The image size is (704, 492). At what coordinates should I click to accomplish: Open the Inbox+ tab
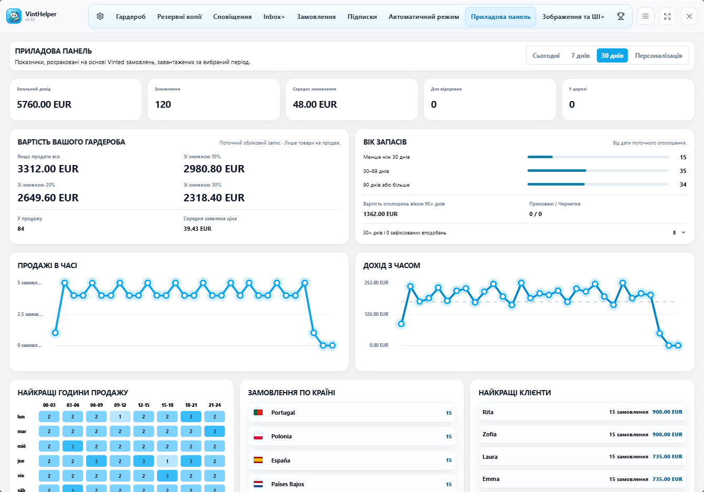(x=274, y=17)
